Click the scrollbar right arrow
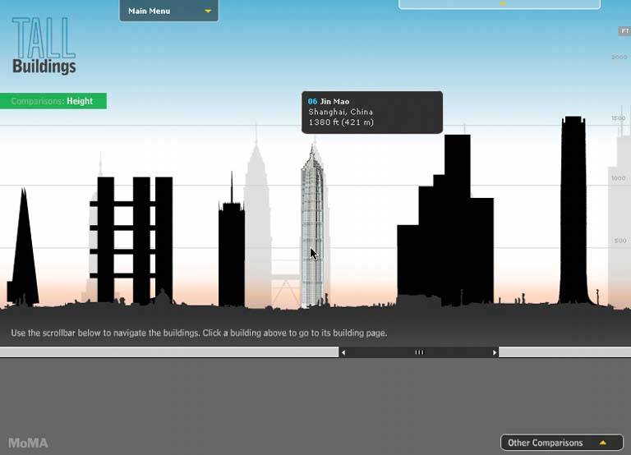The height and width of the screenshot is (455, 631). click(495, 352)
